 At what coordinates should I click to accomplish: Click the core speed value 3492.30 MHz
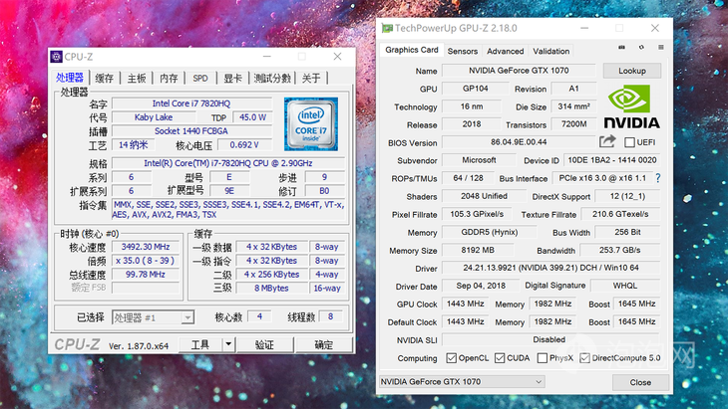click(x=146, y=247)
